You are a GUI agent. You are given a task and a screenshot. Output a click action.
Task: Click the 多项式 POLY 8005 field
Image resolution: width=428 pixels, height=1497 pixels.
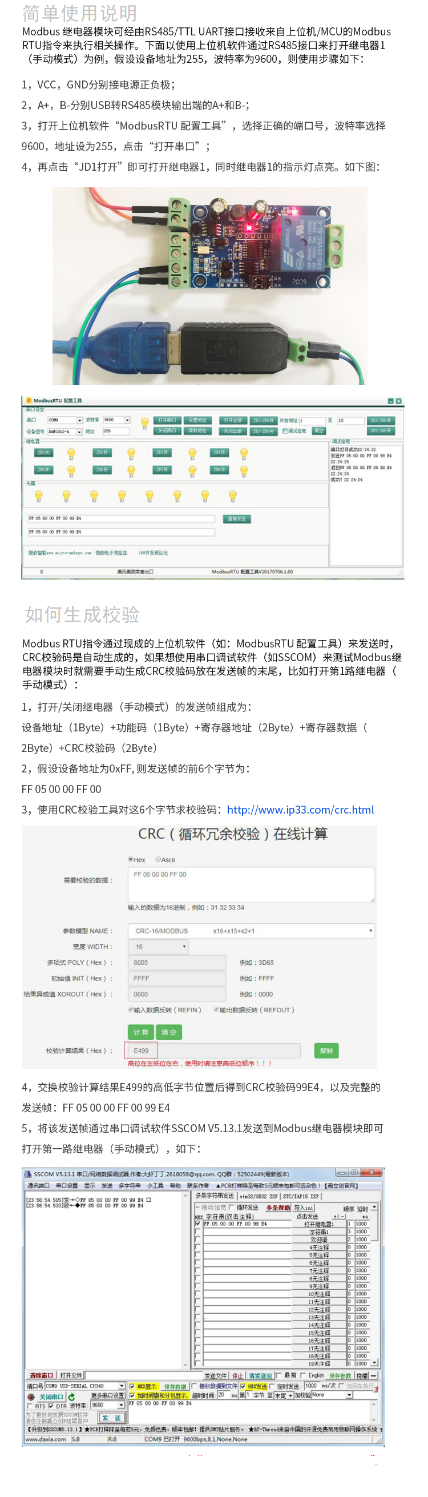point(176,963)
